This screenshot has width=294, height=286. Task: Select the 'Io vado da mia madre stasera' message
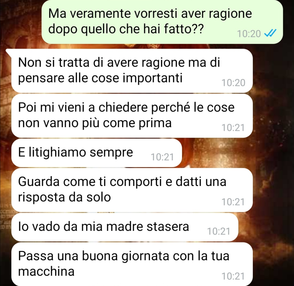coord(125,227)
